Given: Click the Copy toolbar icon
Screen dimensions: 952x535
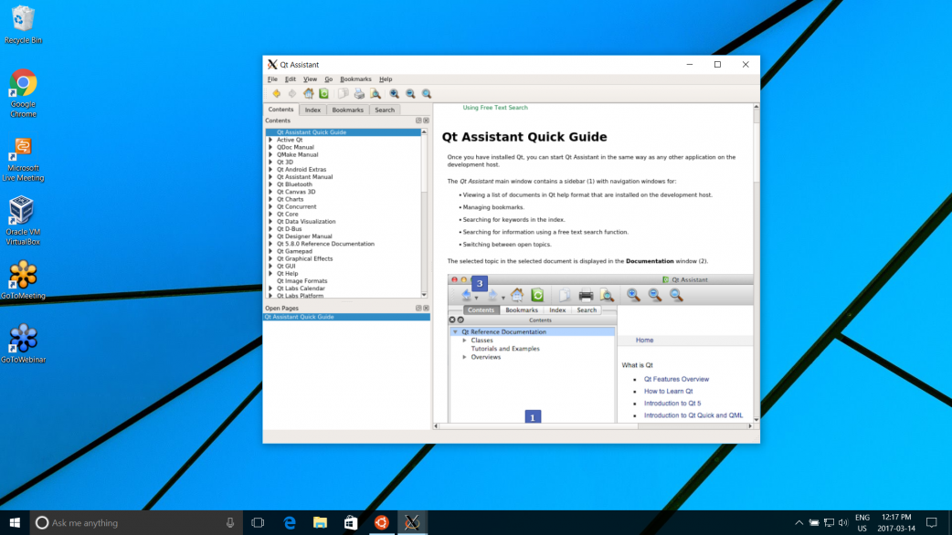Looking at the screenshot, I should click(344, 93).
